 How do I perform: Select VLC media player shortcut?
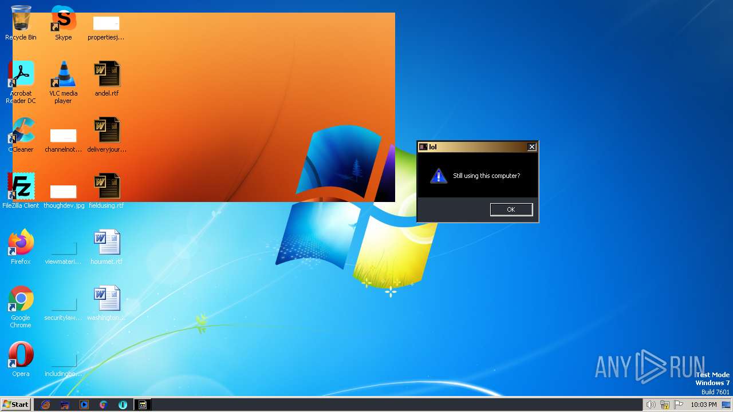pos(64,83)
